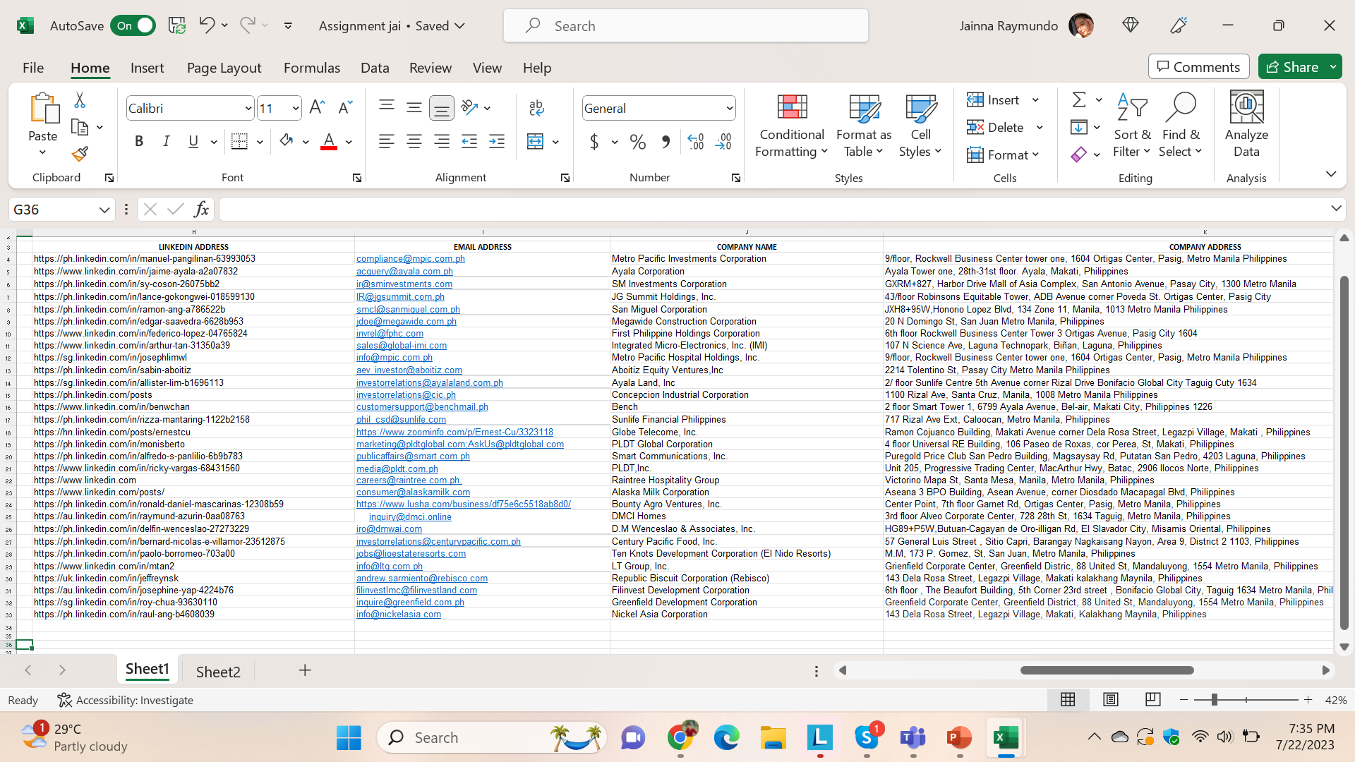Apply Percent Style

coord(638,142)
